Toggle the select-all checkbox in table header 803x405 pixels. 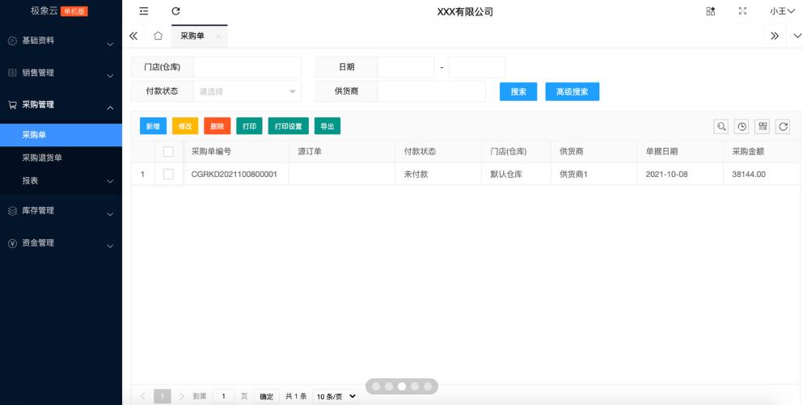click(168, 151)
